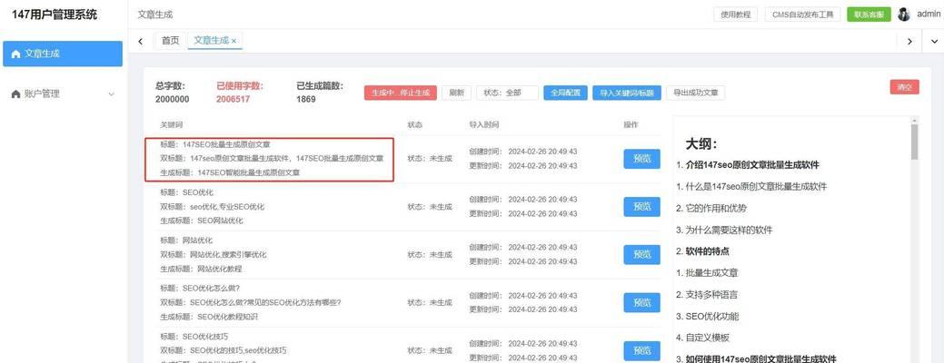944x363 pixels.
Task: Click the 大纲: heading in outline panel
Action: [x=702, y=144]
